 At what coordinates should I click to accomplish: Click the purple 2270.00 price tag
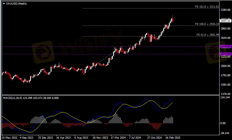tap(225, 54)
